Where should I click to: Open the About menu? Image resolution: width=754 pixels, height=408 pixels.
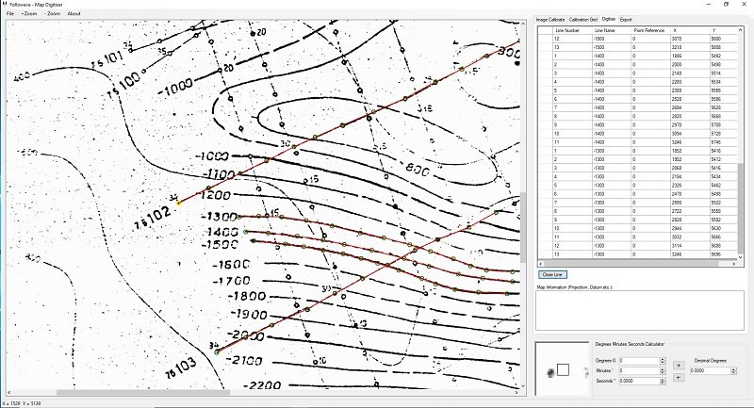[74, 14]
